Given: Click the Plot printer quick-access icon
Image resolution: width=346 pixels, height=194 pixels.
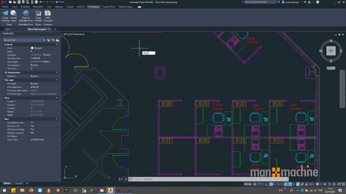Looking at the screenshot, I should tap(36, 2).
